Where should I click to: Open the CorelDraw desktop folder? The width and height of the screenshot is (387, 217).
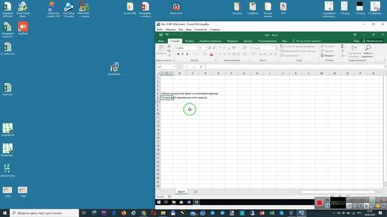tap(253, 8)
